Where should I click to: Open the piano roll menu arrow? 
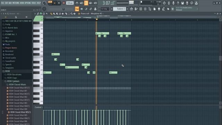point(35,14)
